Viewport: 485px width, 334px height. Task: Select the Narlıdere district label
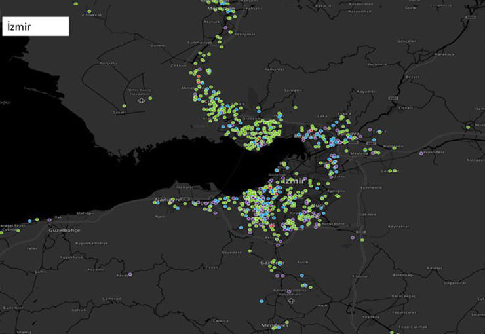tap(167, 199)
